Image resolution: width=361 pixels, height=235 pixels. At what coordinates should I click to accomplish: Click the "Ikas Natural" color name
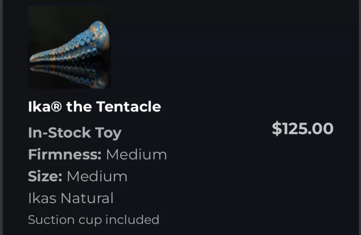point(71,198)
